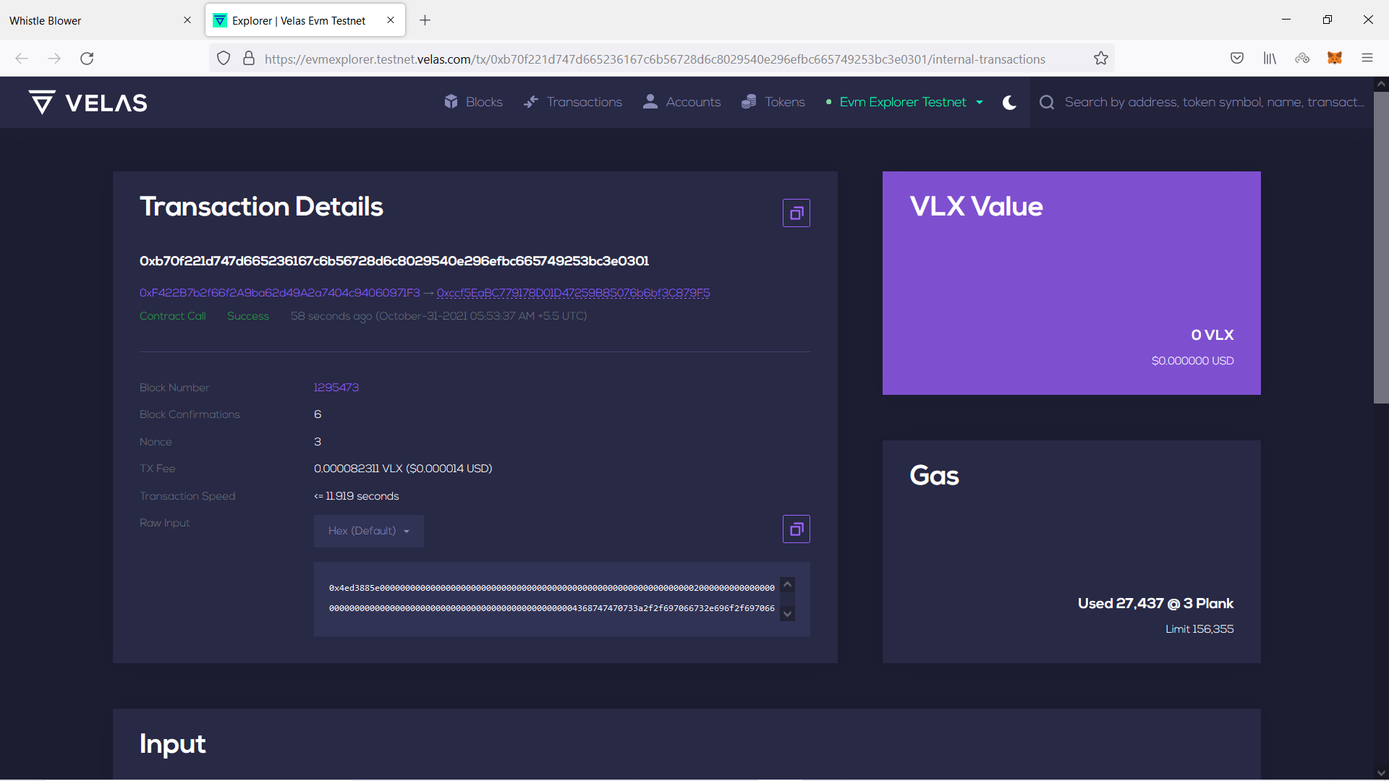
Task: Expand the Hex (Default) input format dropdown
Action: (x=368, y=531)
